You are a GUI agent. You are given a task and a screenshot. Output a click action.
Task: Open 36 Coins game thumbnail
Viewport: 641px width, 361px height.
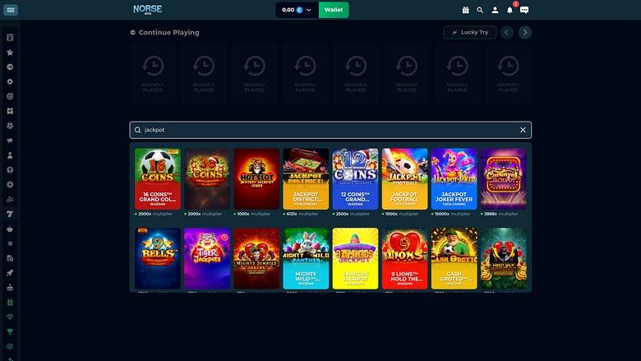coord(207,179)
